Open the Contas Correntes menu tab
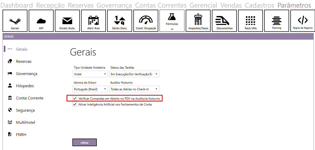315x150 pixels. [x=161, y=5]
